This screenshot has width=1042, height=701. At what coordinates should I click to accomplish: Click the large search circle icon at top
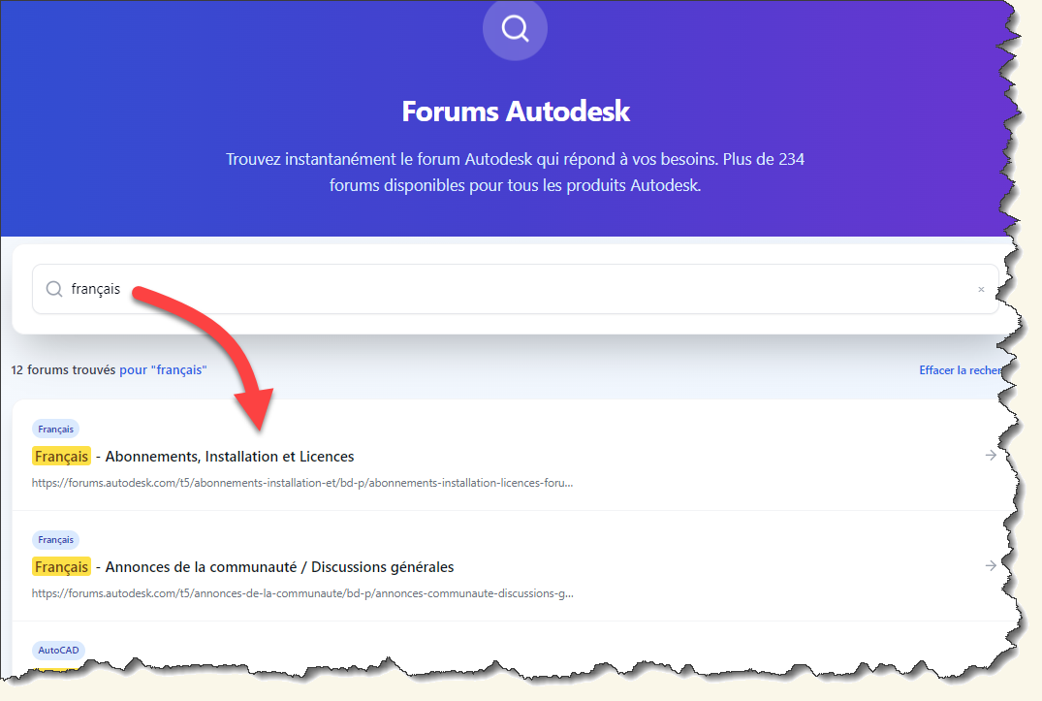[x=515, y=29]
